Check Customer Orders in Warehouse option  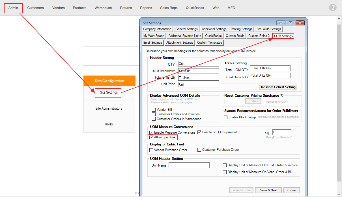154,119
